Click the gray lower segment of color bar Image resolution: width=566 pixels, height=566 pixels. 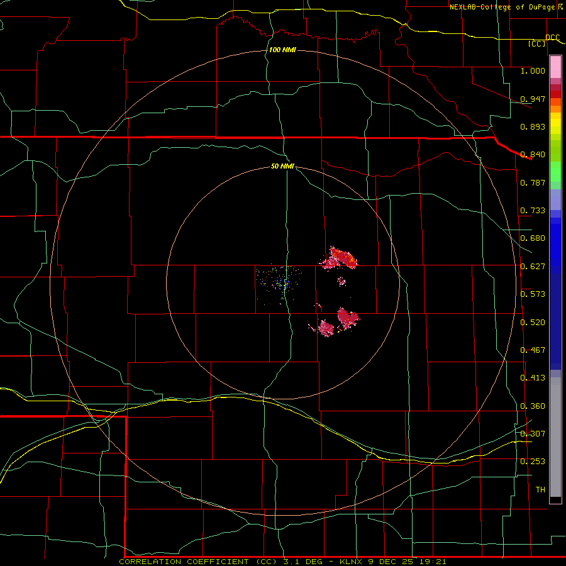tap(555, 437)
